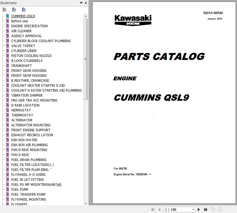
Task: Expand all bookmarks with double-arrow icon
Action: pos(81,3)
